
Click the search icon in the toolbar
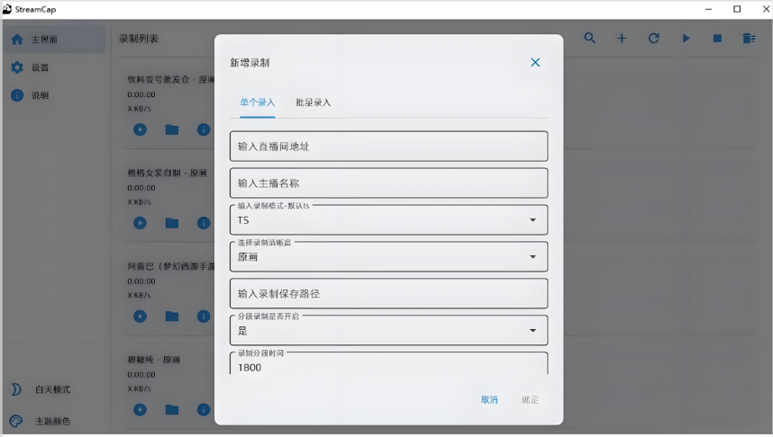pos(589,38)
